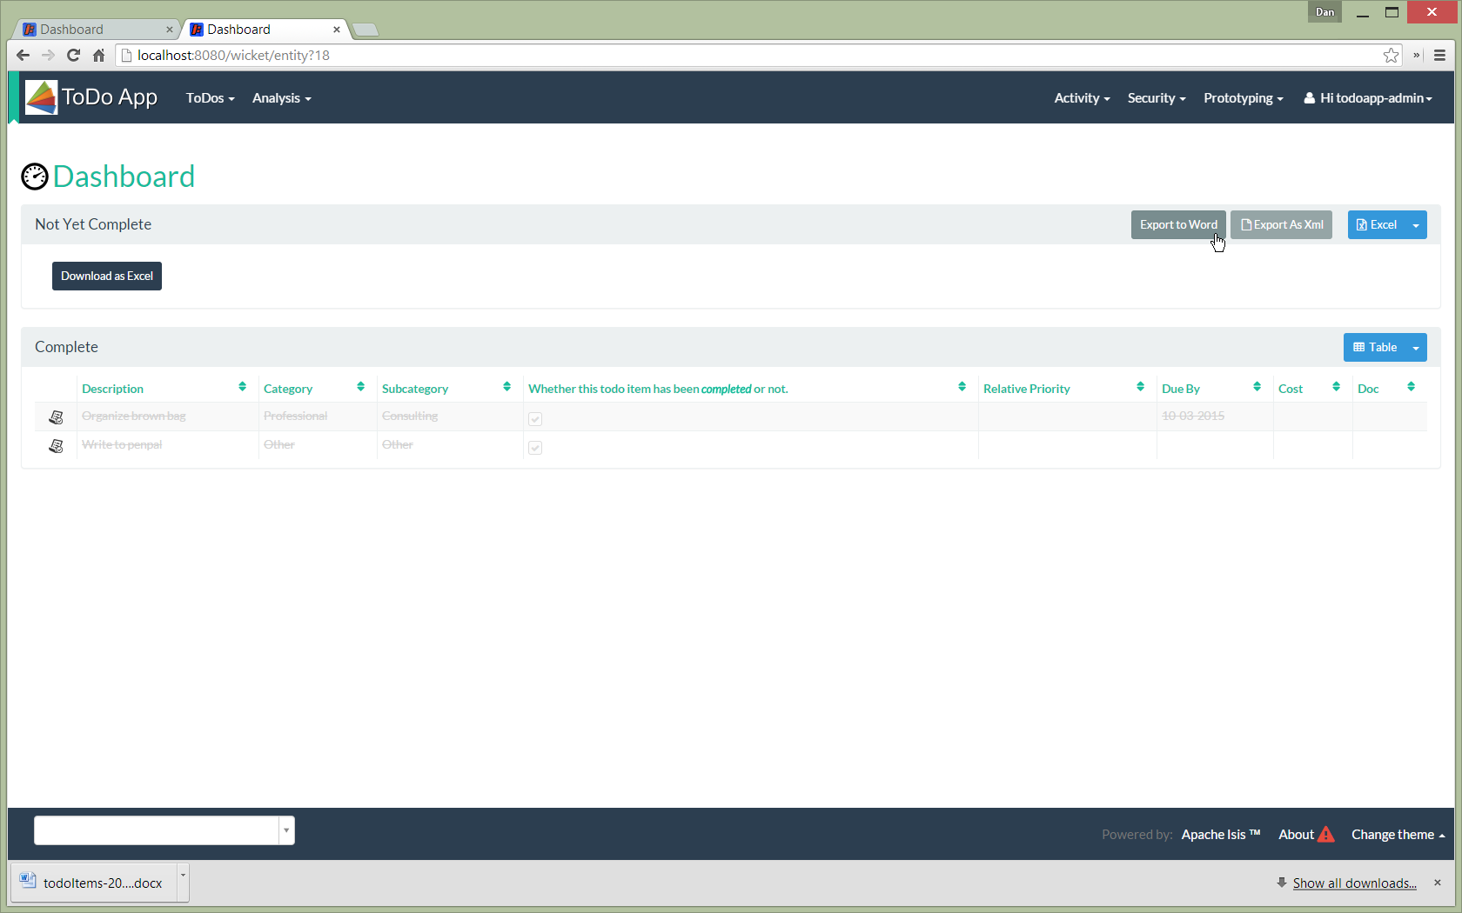Expand the Table view dropdown arrow
The image size is (1462, 913).
[1416, 348]
